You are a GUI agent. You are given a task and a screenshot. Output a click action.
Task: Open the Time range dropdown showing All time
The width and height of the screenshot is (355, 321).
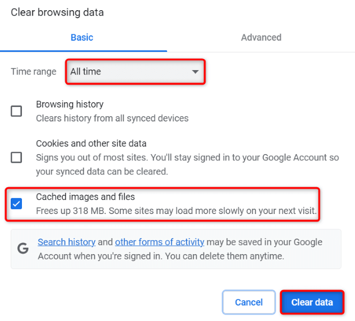tap(134, 72)
